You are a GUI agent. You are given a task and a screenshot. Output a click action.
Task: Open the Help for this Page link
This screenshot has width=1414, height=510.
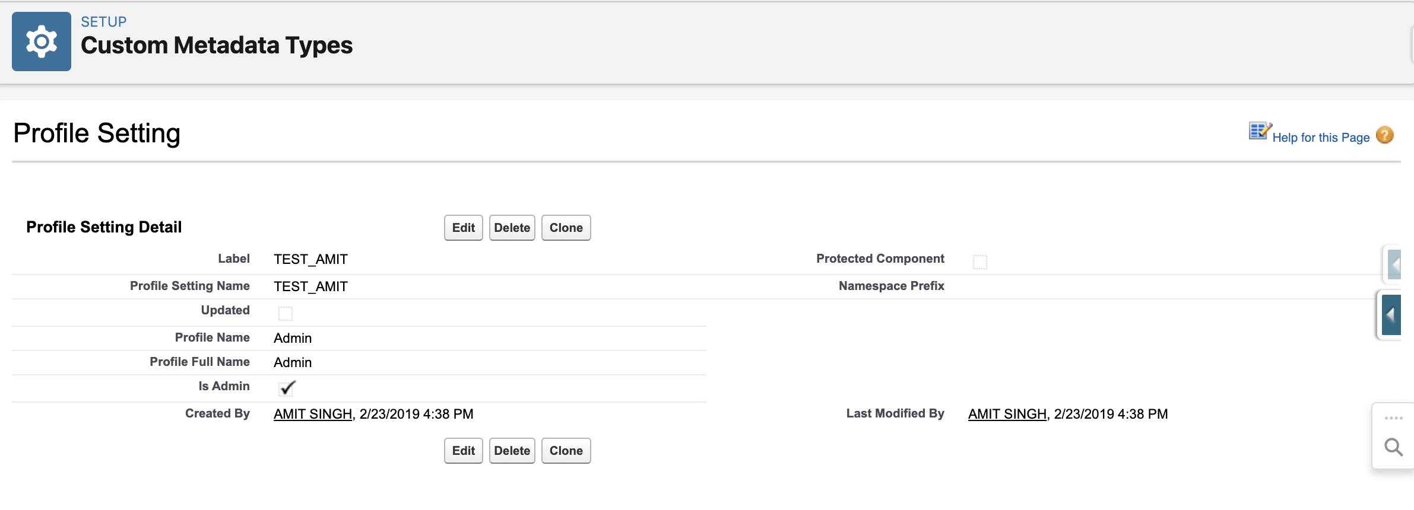coord(1320,138)
